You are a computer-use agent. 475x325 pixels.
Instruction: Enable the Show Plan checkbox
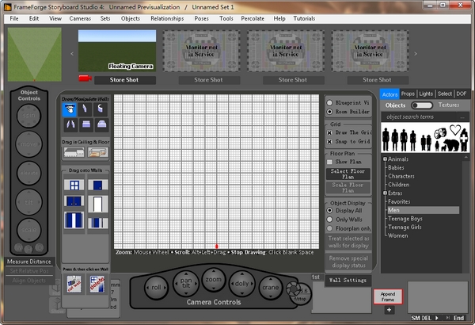(x=330, y=160)
